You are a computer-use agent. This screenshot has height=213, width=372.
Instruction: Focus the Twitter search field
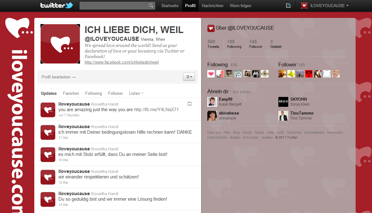114,6
